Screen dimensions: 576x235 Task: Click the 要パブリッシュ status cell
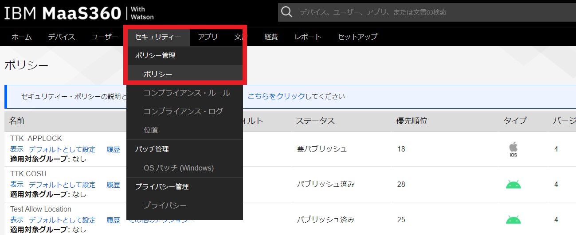tap(322, 149)
